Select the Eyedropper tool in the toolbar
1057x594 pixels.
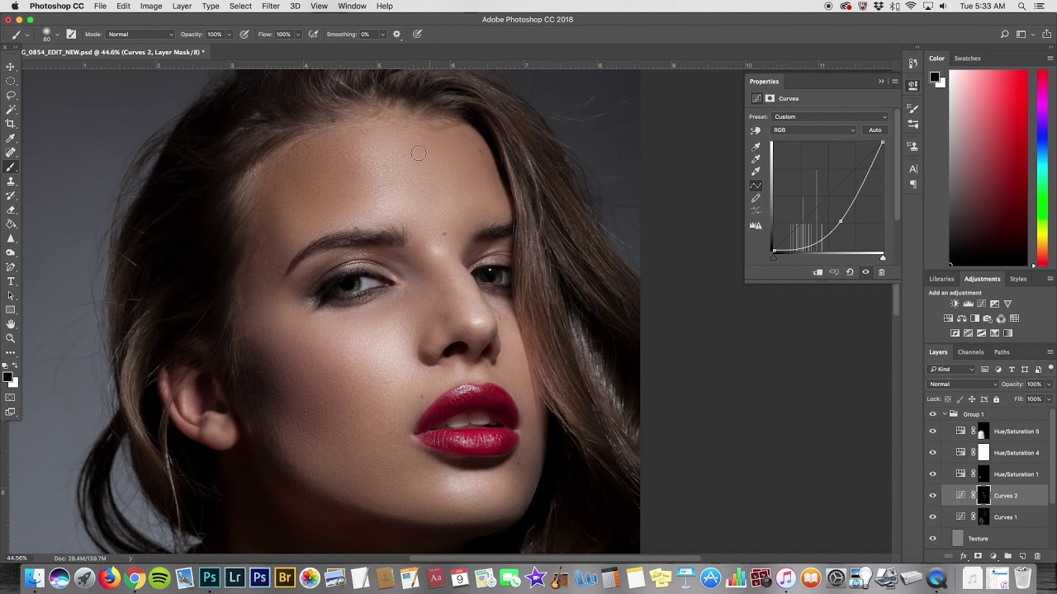11,138
